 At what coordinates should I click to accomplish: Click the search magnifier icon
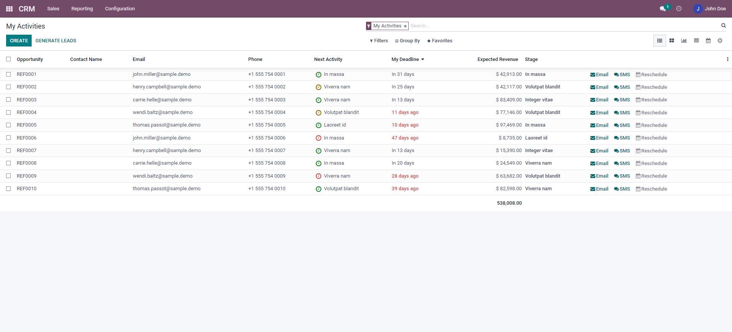coord(723,26)
